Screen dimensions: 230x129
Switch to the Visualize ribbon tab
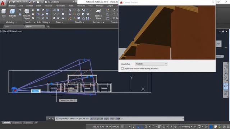pyautogui.click(x=48, y=6)
